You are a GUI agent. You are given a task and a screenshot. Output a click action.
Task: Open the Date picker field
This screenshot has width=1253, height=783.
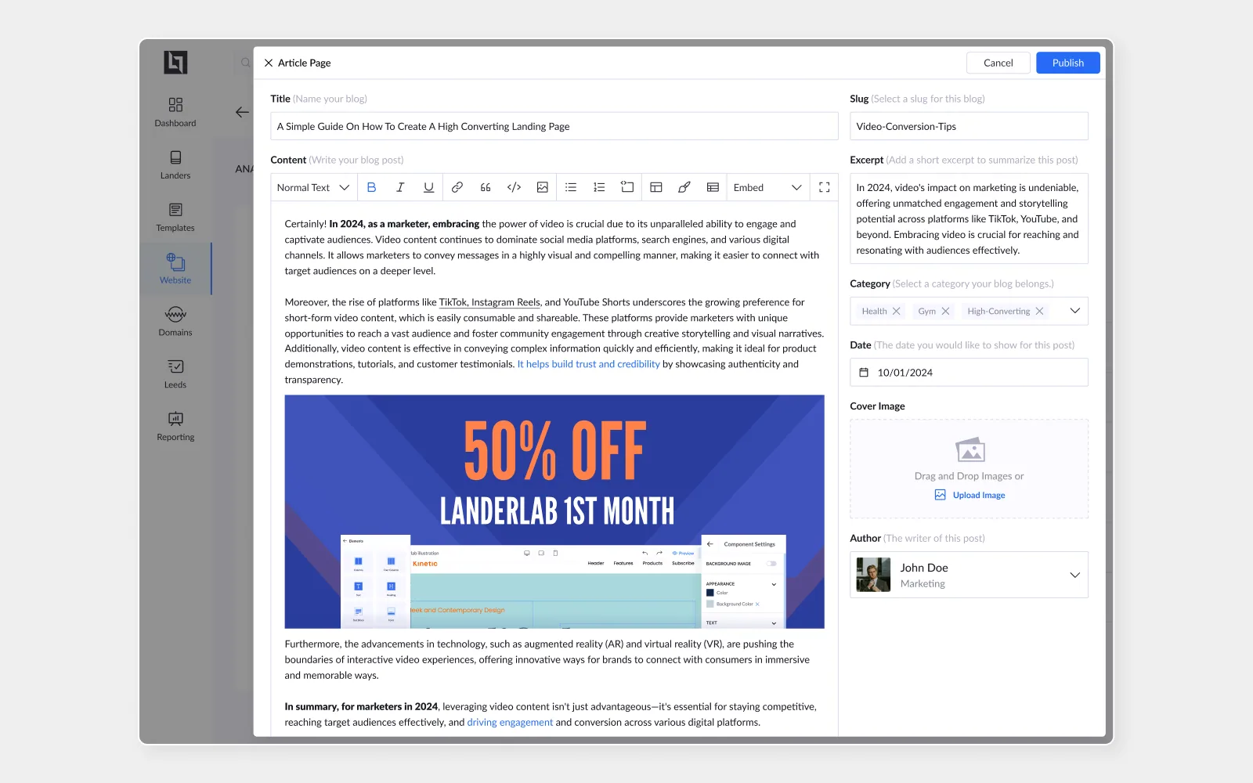point(969,372)
